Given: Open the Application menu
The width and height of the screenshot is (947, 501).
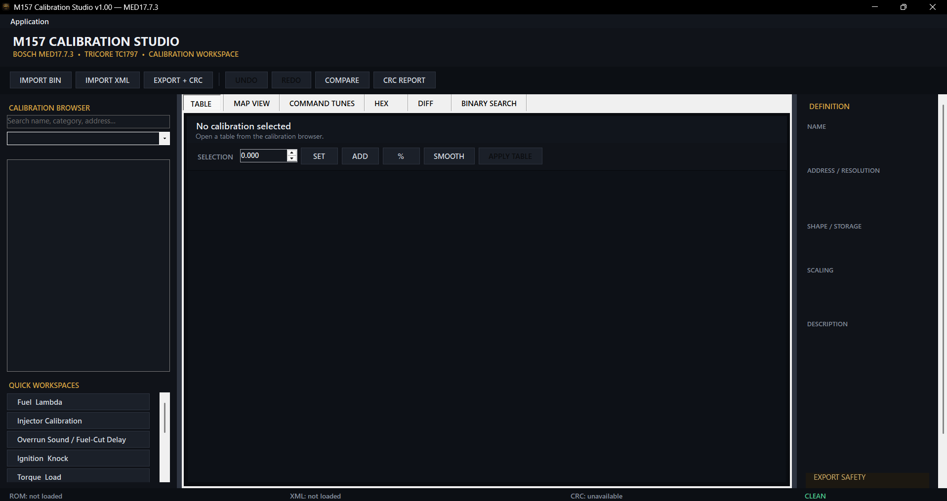Looking at the screenshot, I should click(30, 22).
